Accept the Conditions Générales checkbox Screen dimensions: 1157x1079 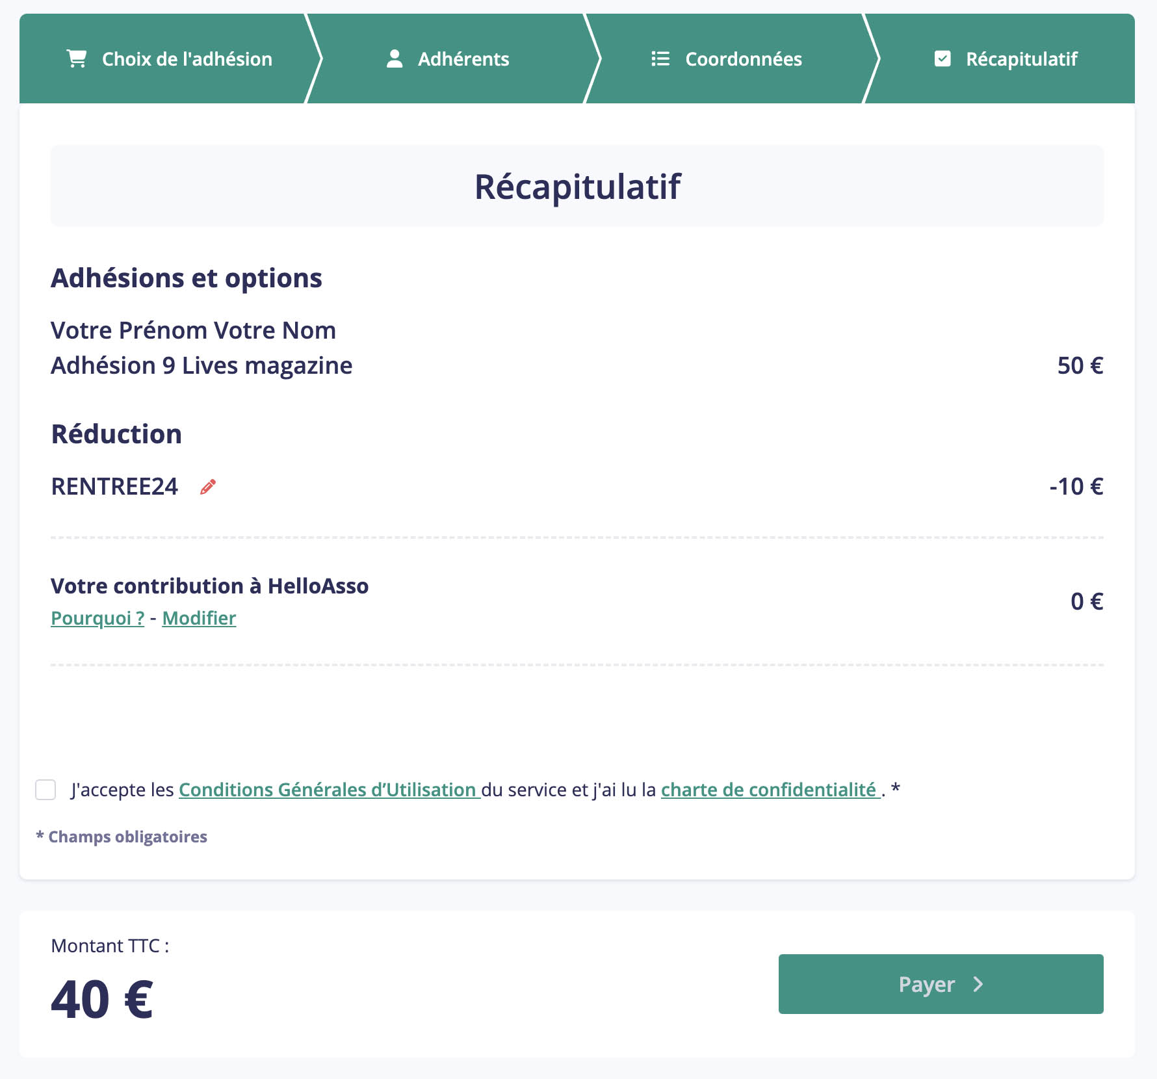(x=45, y=790)
